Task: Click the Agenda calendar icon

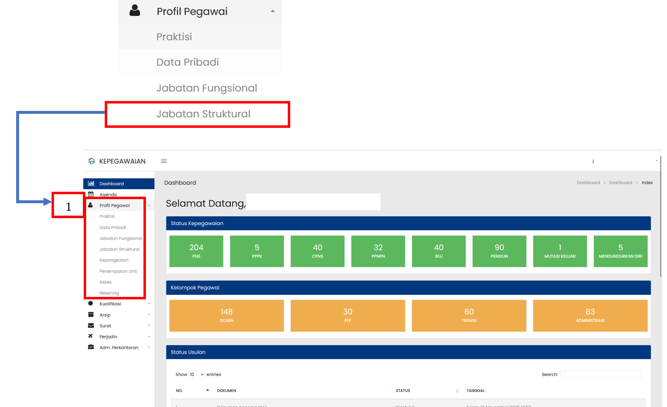Action: [91, 194]
